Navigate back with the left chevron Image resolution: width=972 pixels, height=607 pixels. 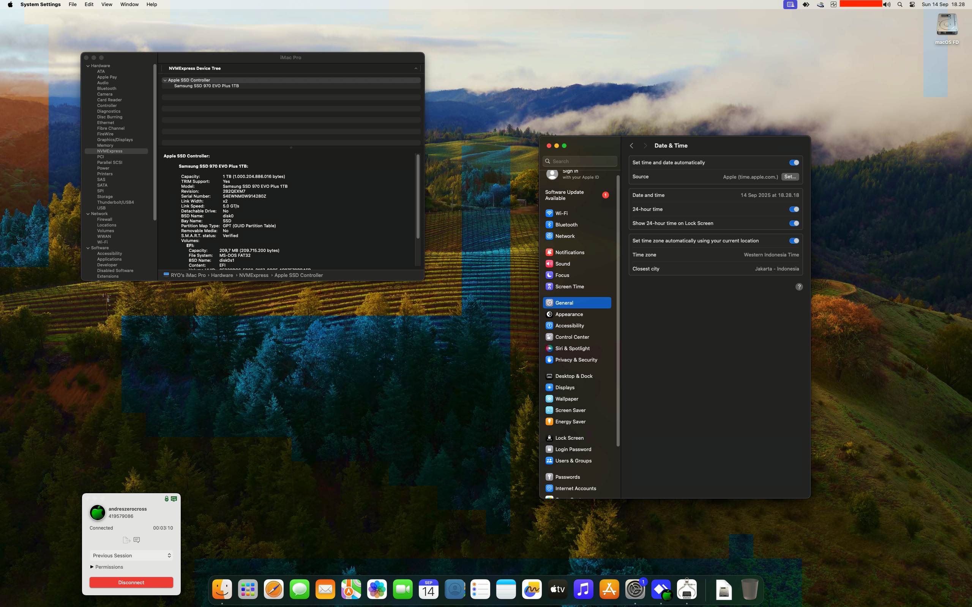[631, 146]
